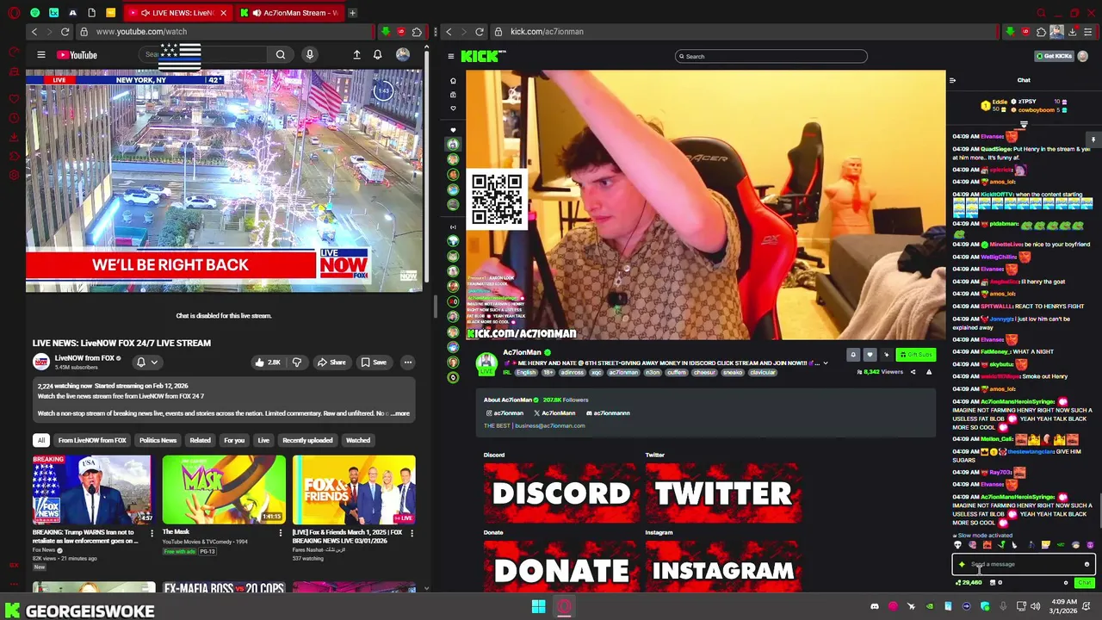Click the TWITTER panel banner
This screenshot has height=620, width=1102.
pos(723,493)
